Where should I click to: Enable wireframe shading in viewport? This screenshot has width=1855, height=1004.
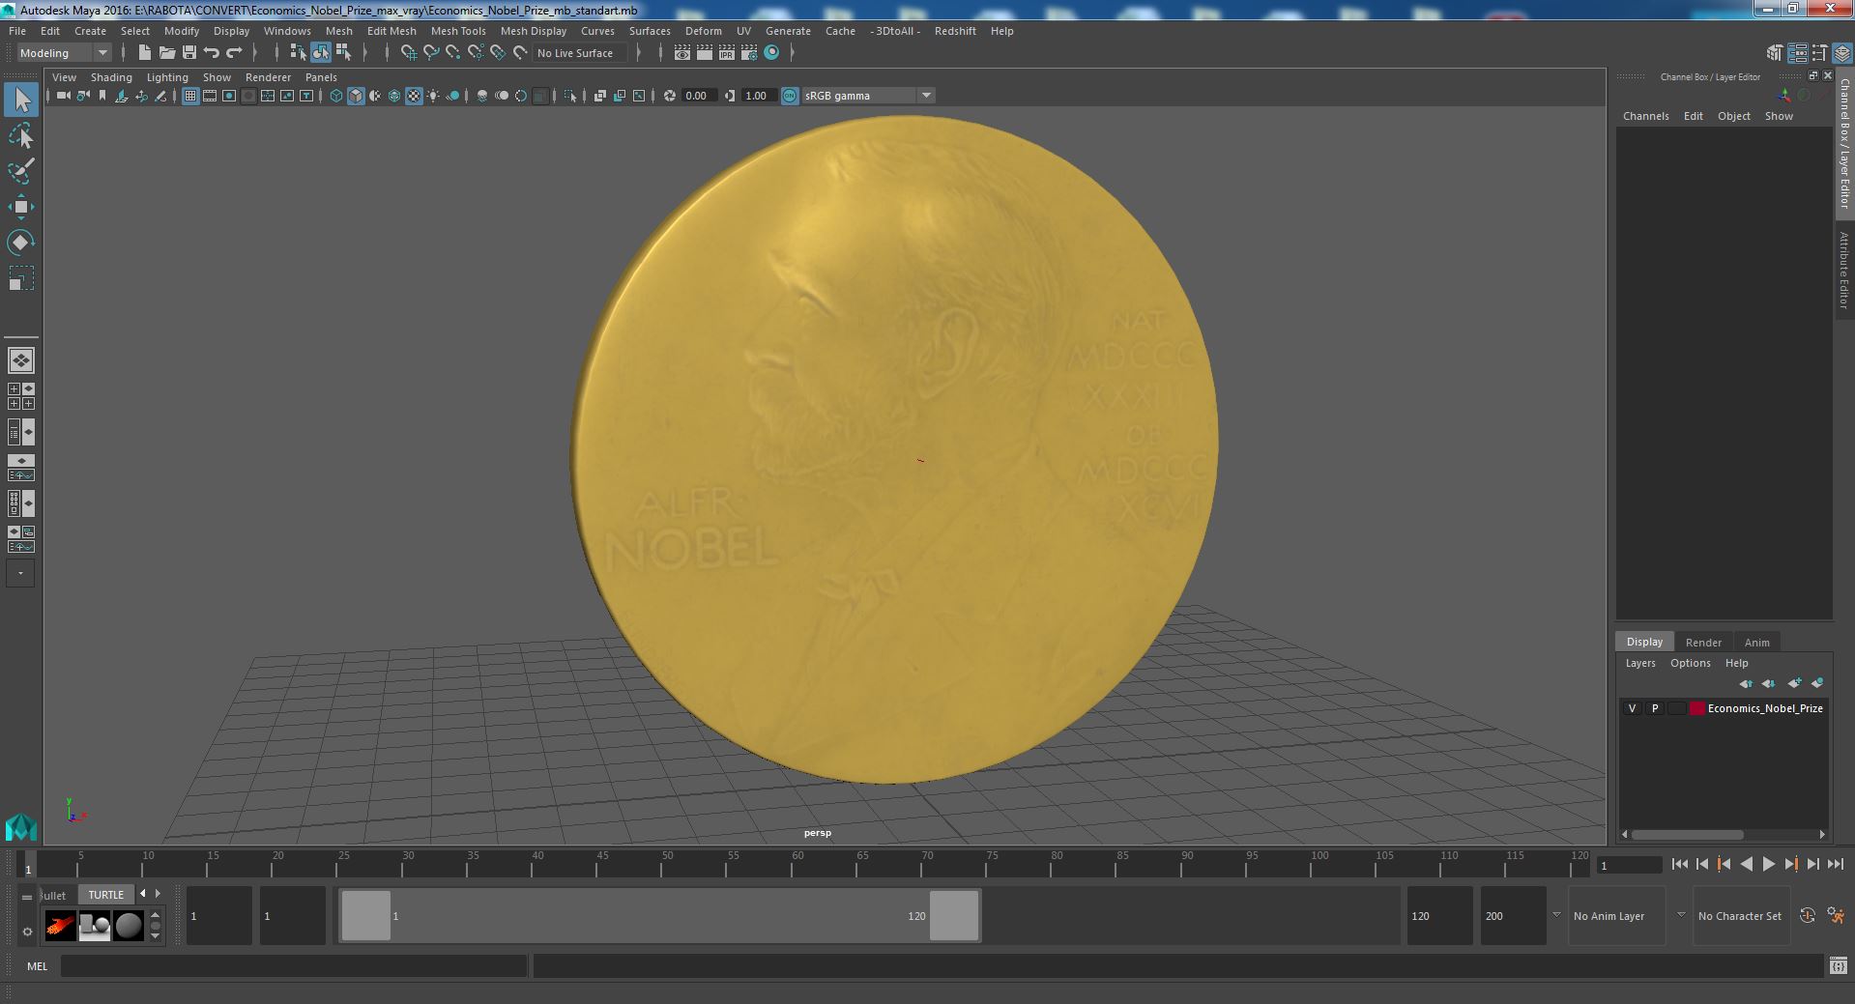[x=335, y=96]
